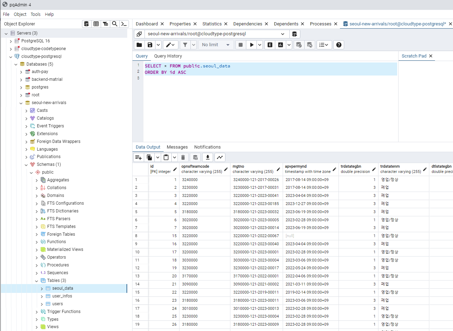Switch to the Statistics tab
This screenshot has height=331, width=453.
pyautogui.click(x=212, y=24)
